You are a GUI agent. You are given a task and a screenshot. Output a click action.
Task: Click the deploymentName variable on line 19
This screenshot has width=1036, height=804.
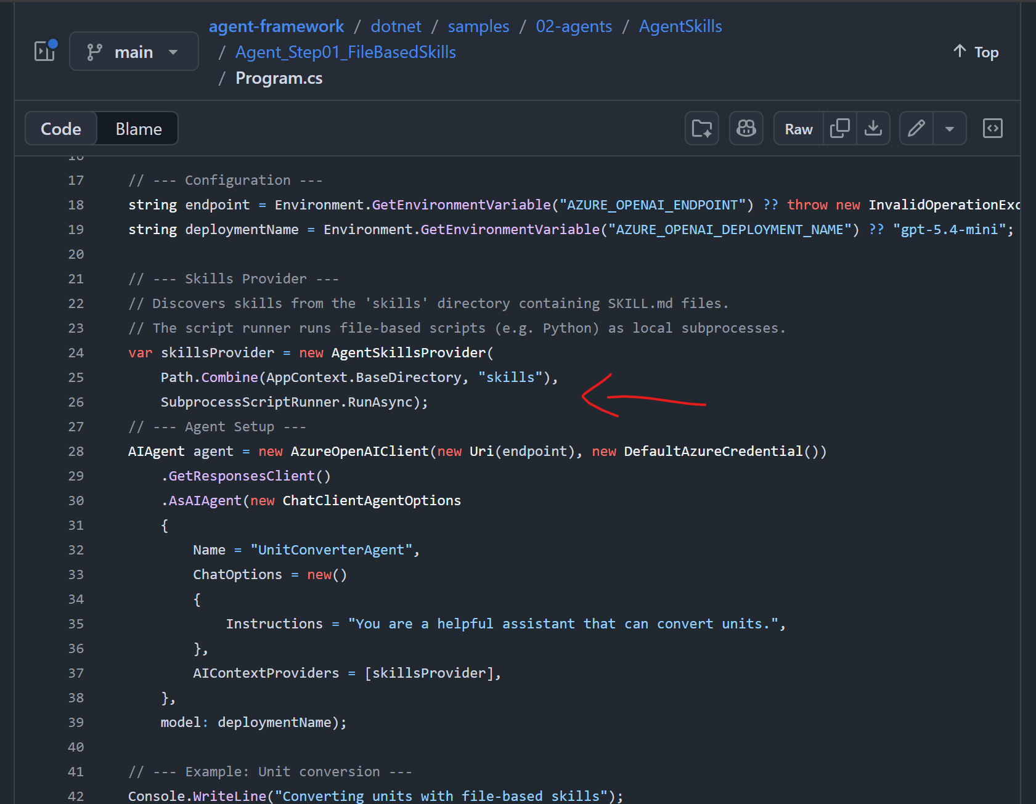(242, 229)
